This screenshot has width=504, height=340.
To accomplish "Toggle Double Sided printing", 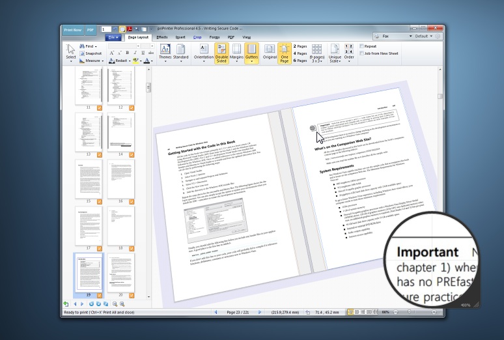I will [x=221, y=53].
